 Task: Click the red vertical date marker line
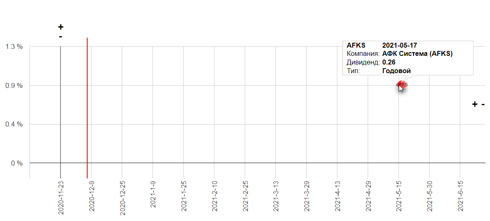pyautogui.click(x=87, y=108)
